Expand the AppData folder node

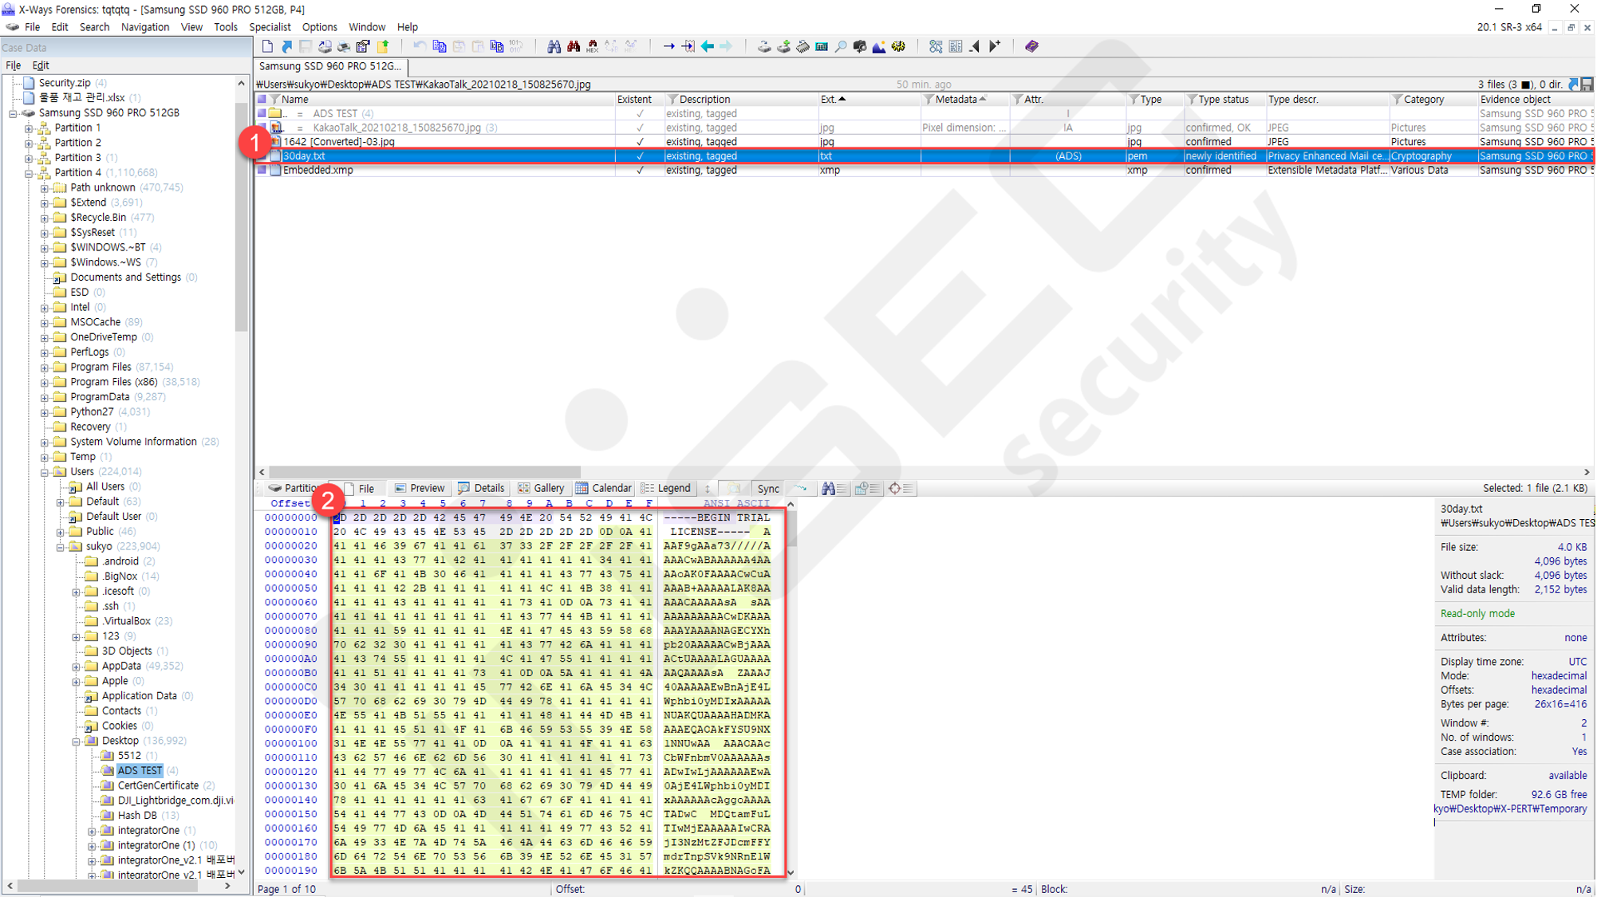click(x=77, y=667)
